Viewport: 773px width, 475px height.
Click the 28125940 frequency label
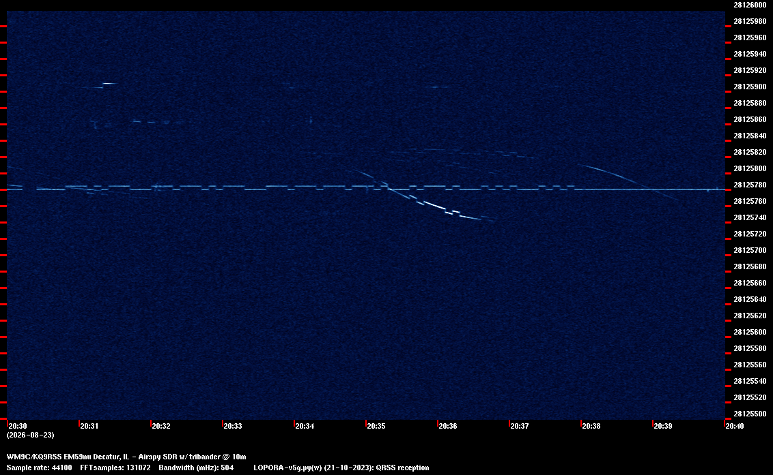pos(750,54)
